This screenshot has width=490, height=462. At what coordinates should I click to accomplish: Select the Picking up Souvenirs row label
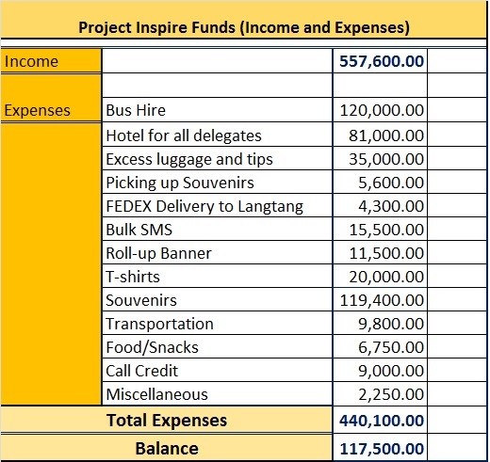tap(217, 182)
